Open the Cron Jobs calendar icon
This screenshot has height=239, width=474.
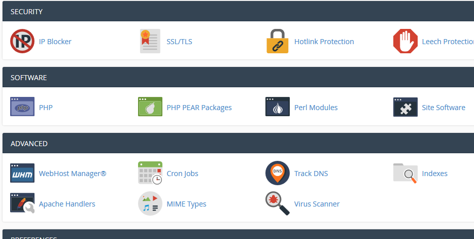(x=150, y=173)
